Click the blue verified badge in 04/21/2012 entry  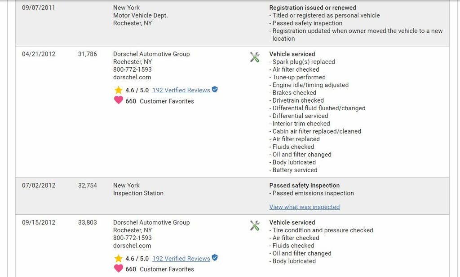[215, 89]
